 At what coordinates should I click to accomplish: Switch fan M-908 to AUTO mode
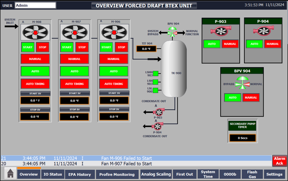tap(35, 71)
